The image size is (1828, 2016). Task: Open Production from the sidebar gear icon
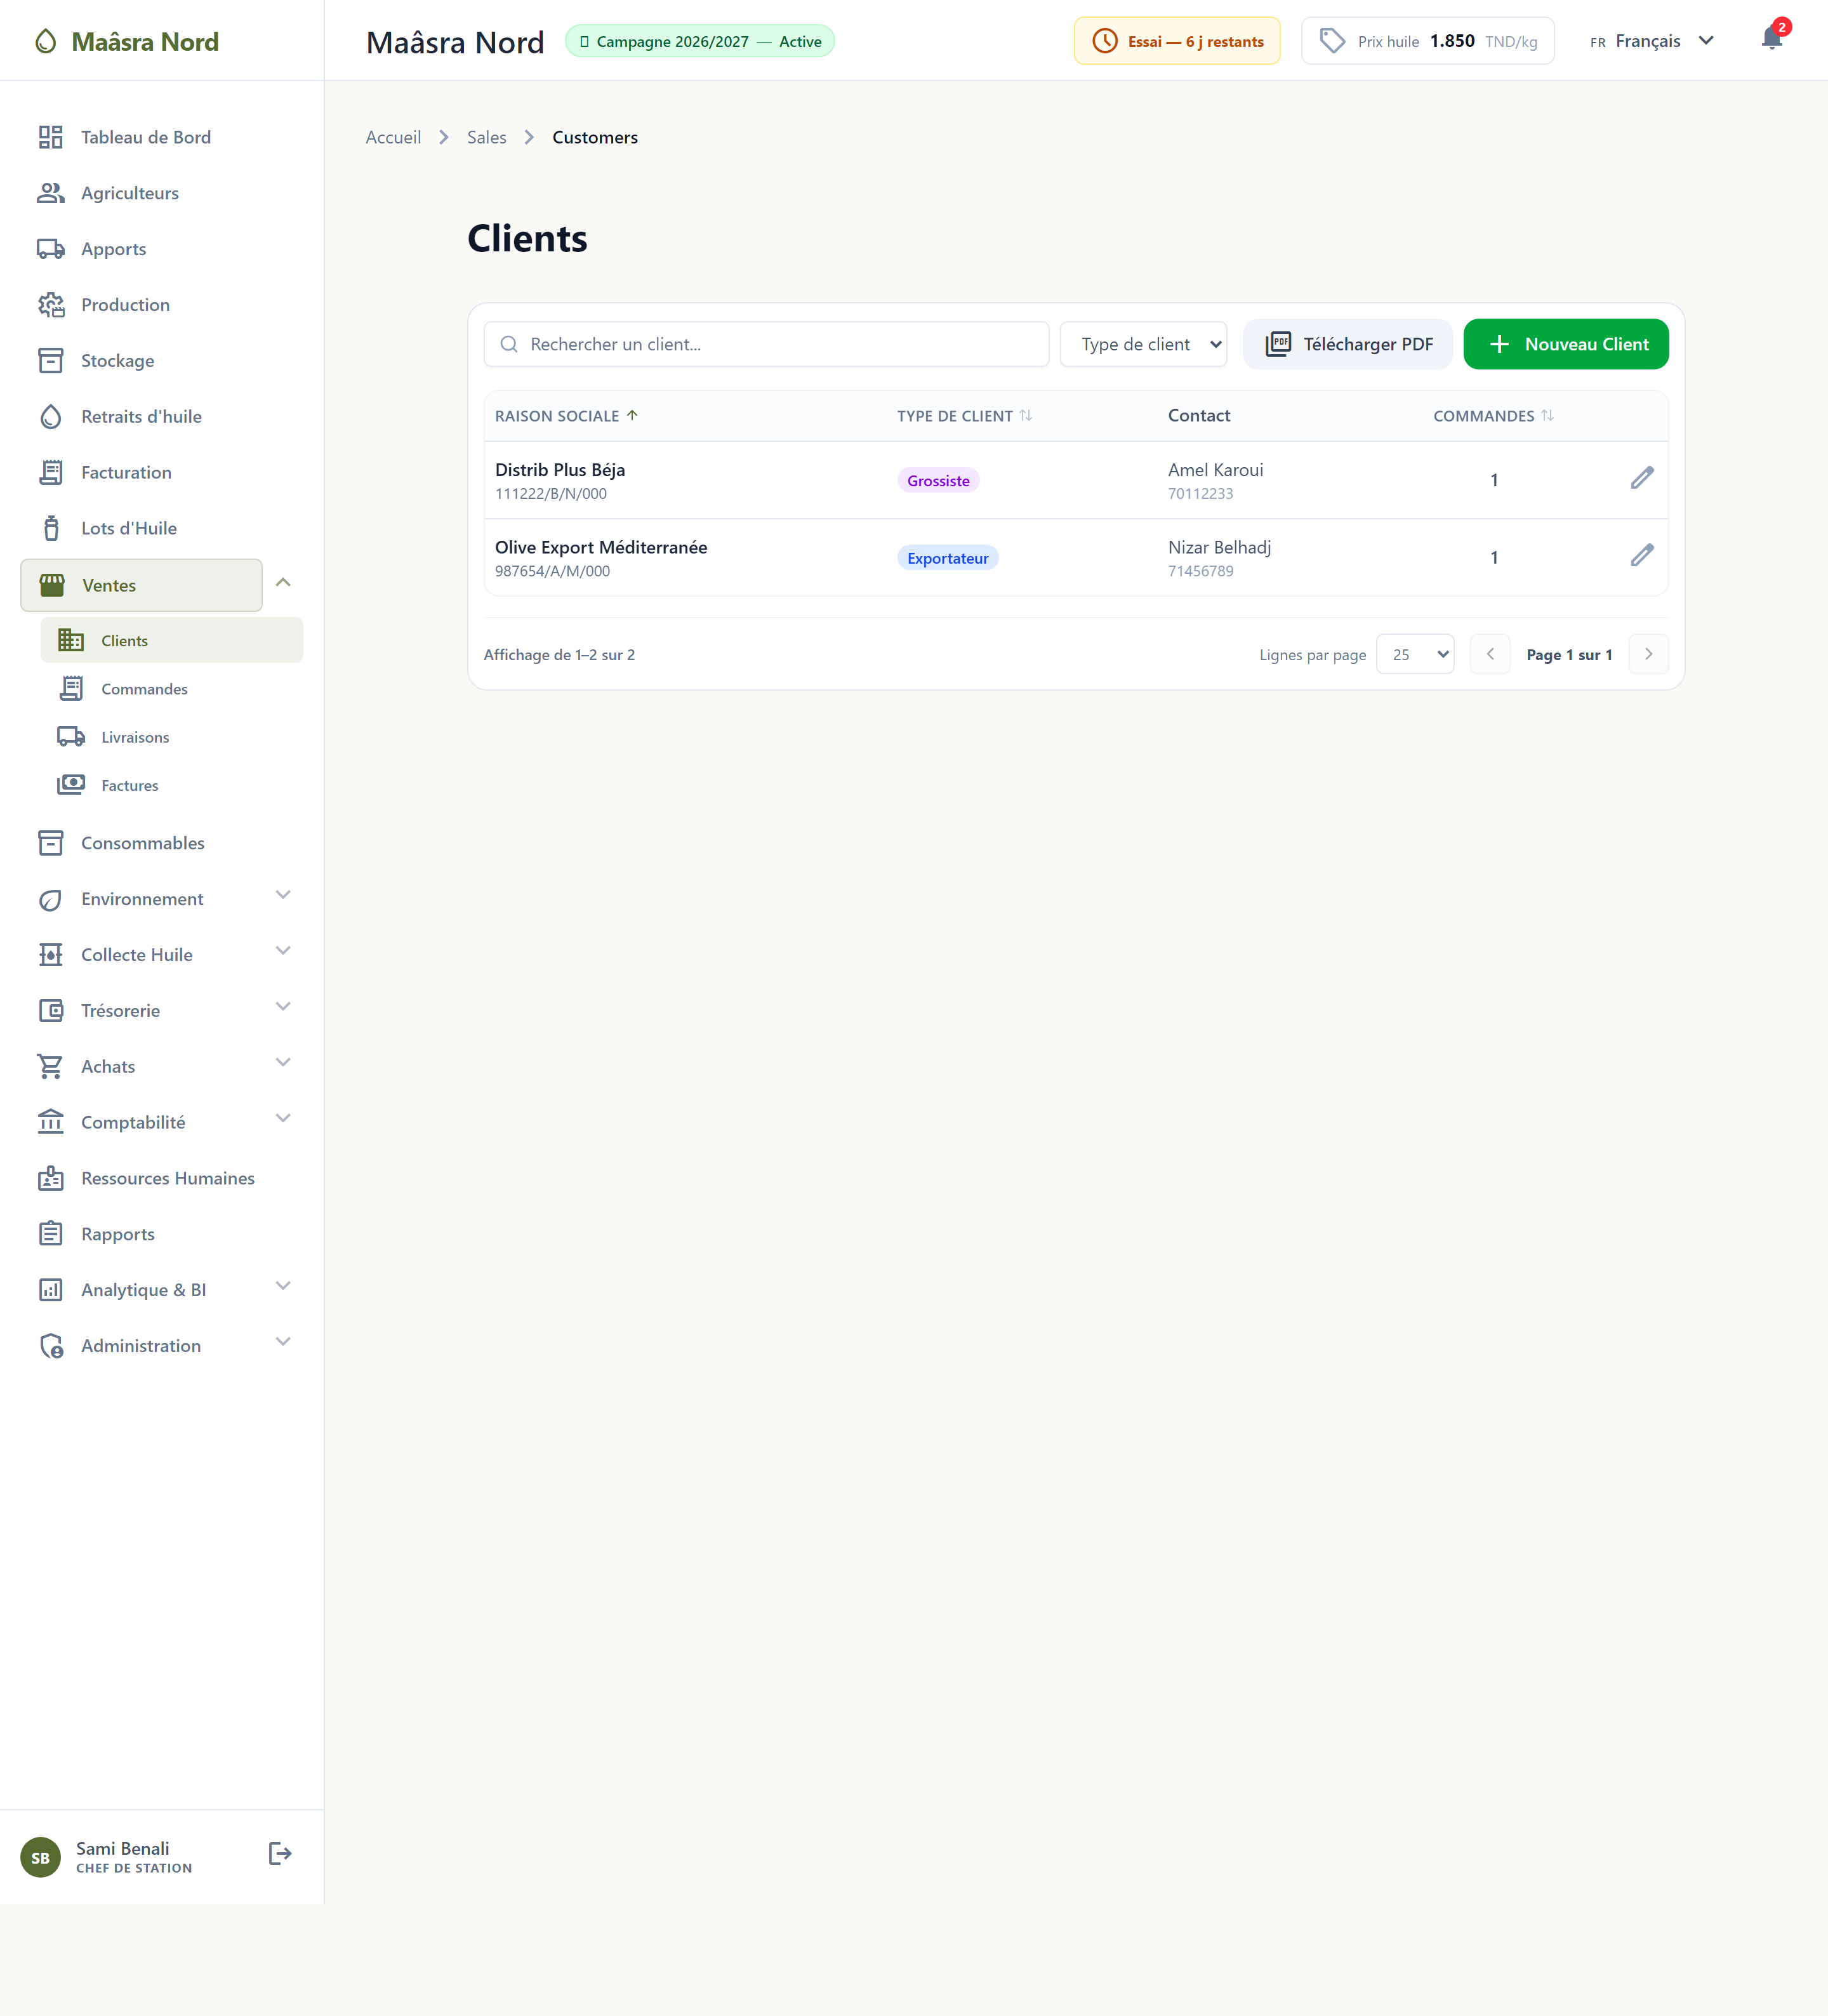51,305
